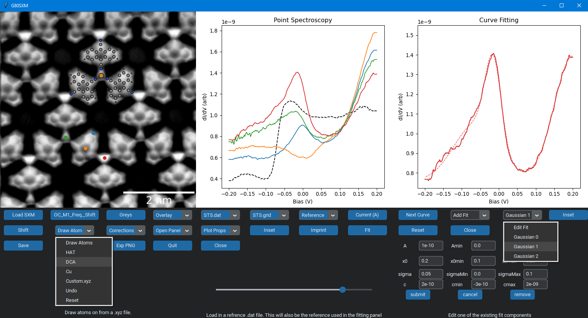Choose Gaussian 0 from the fit menu
The width and height of the screenshot is (588, 318).
(531, 237)
